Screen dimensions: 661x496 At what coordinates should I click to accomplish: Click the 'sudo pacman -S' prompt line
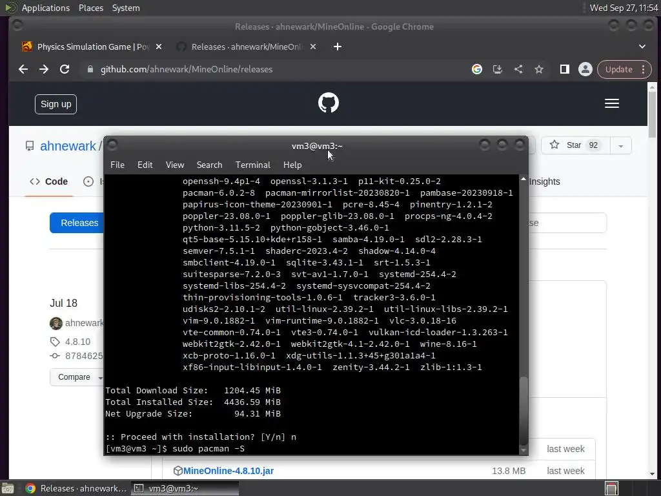(175, 449)
